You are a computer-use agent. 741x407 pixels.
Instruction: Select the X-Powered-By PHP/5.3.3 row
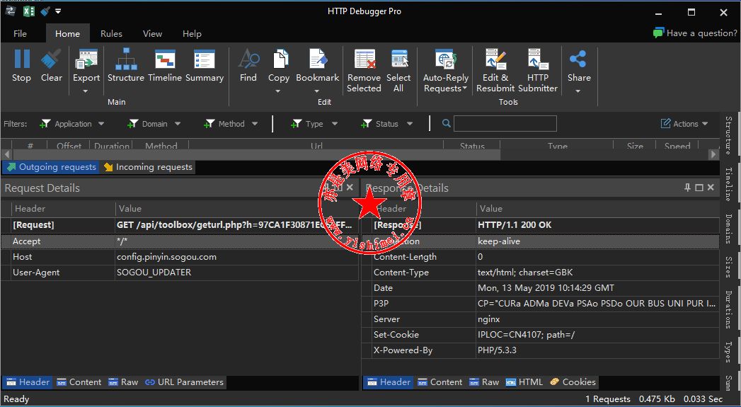541,350
